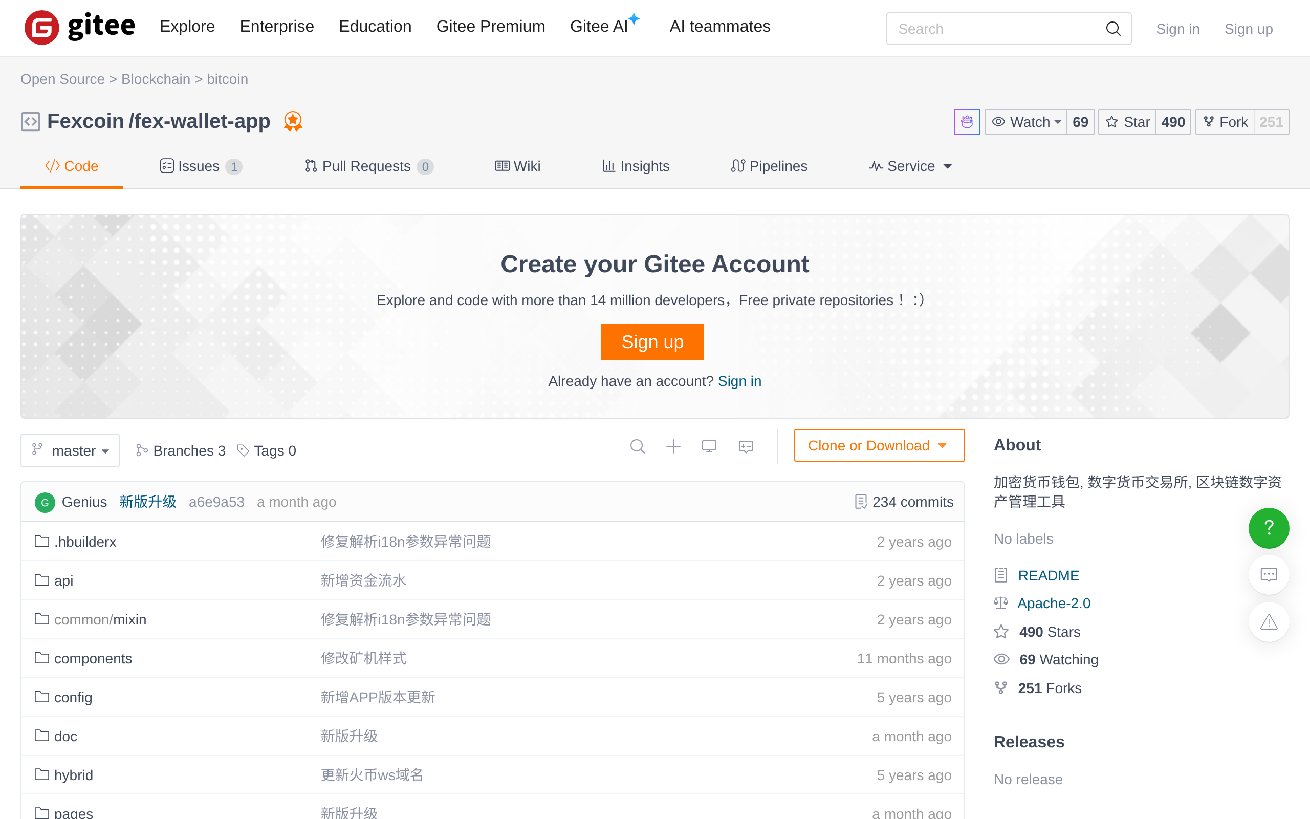Open the Apache-2.0 license link
The width and height of the screenshot is (1310, 819).
[x=1054, y=604]
